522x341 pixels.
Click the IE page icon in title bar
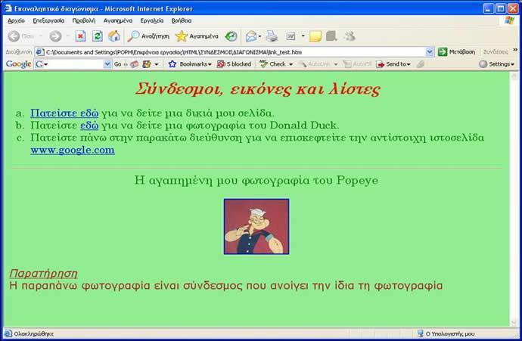[8, 8]
